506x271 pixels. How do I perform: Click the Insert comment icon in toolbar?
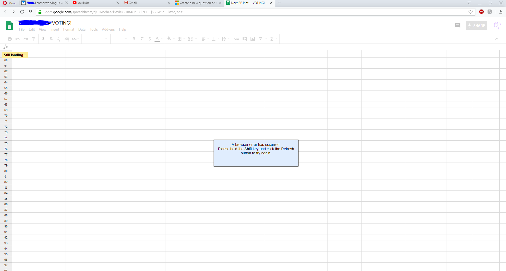(245, 39)
